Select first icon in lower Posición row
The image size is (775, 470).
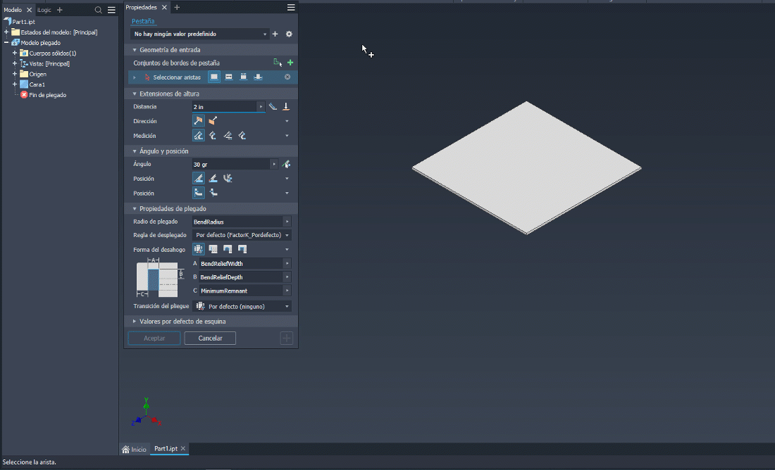click(199, 193)
